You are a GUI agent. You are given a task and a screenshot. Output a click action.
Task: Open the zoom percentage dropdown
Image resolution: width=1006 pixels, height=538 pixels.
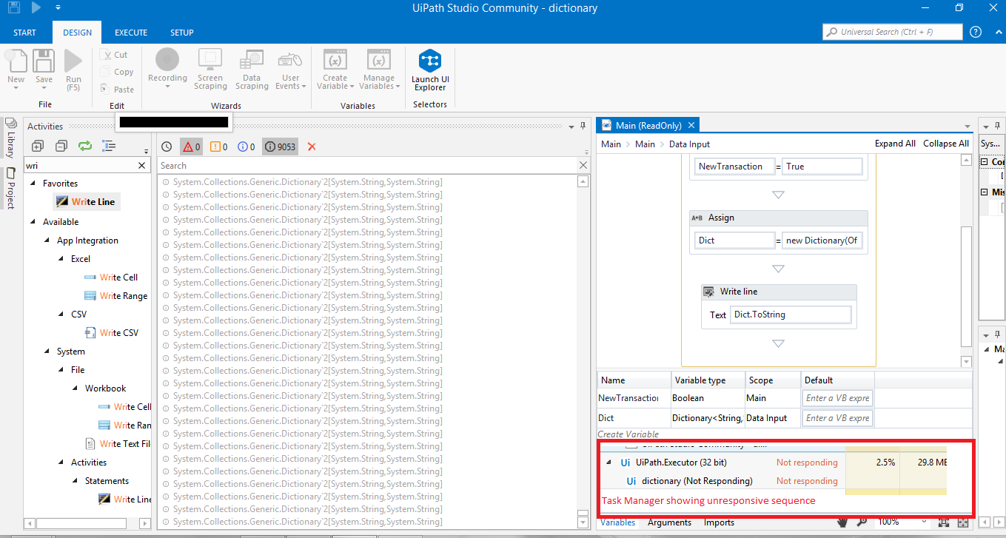pyautogui.click(x=923, y=522)
